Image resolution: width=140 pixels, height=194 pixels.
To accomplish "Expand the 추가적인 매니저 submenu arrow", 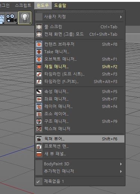I will click(x=121, y=172).
